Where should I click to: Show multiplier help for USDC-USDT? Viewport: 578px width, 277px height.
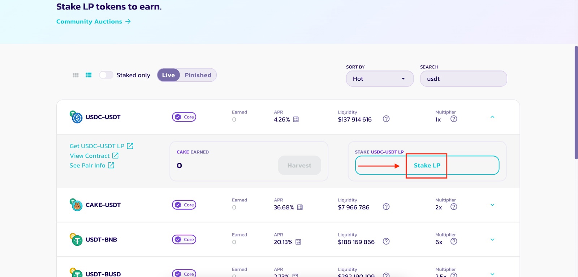pos(454,119)
